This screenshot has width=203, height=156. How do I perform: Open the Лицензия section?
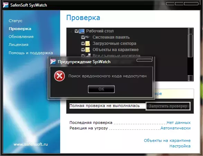click(x=18, y=45)
